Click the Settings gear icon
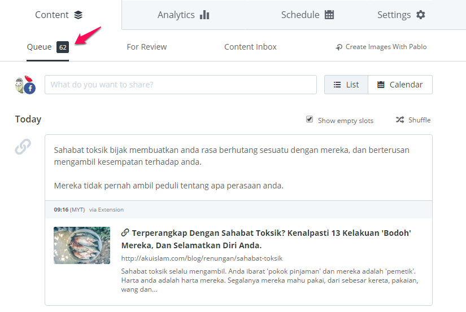466x312 pixels. 420,15
